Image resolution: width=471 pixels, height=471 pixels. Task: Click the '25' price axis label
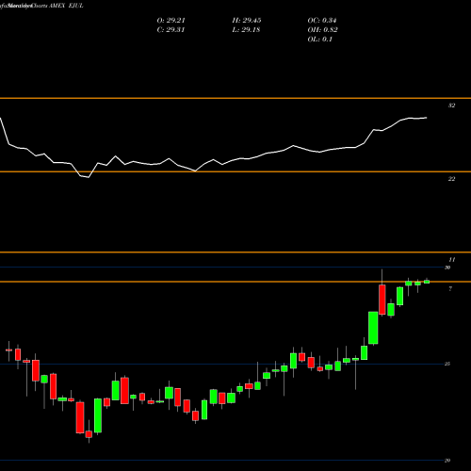click(x=447, y=364)
